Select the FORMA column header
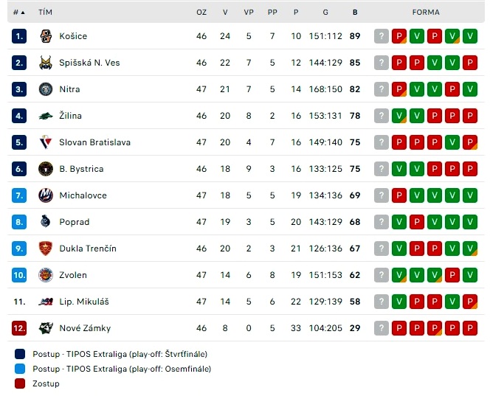 [x=426, y=13]
